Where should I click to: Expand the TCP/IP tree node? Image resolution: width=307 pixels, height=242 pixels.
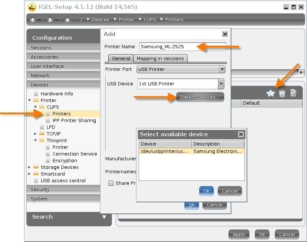[36, 134]
